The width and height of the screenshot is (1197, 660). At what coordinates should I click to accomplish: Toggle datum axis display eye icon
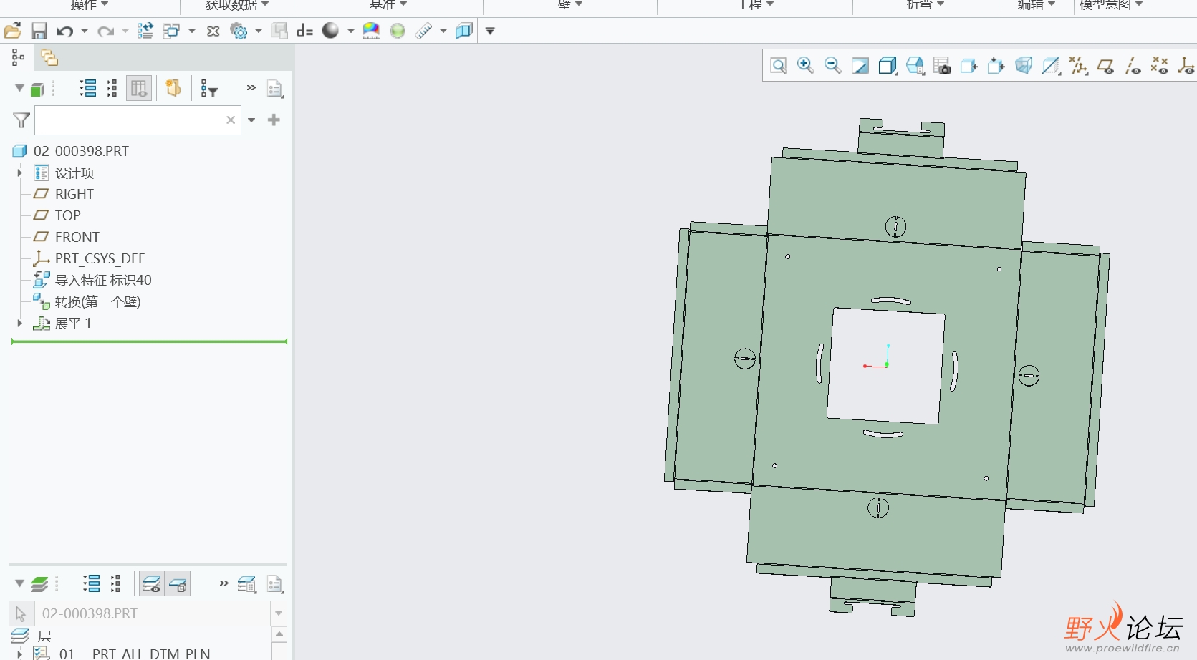point(1133,66)
